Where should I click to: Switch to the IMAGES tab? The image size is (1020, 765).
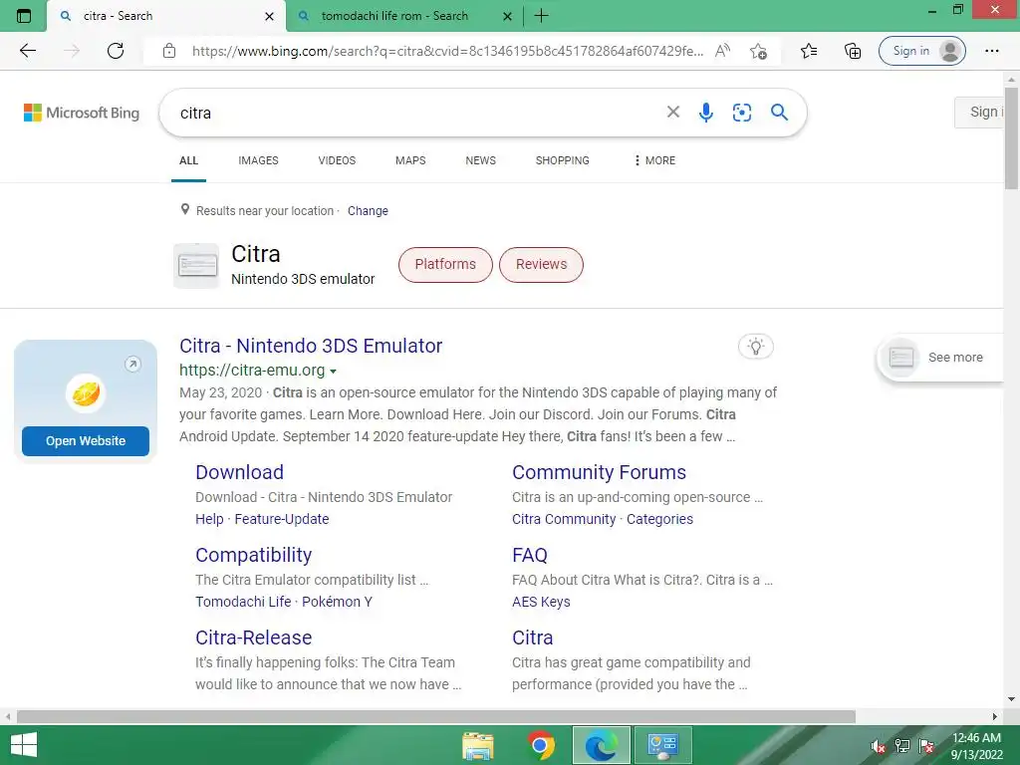[x=258, y=160]
